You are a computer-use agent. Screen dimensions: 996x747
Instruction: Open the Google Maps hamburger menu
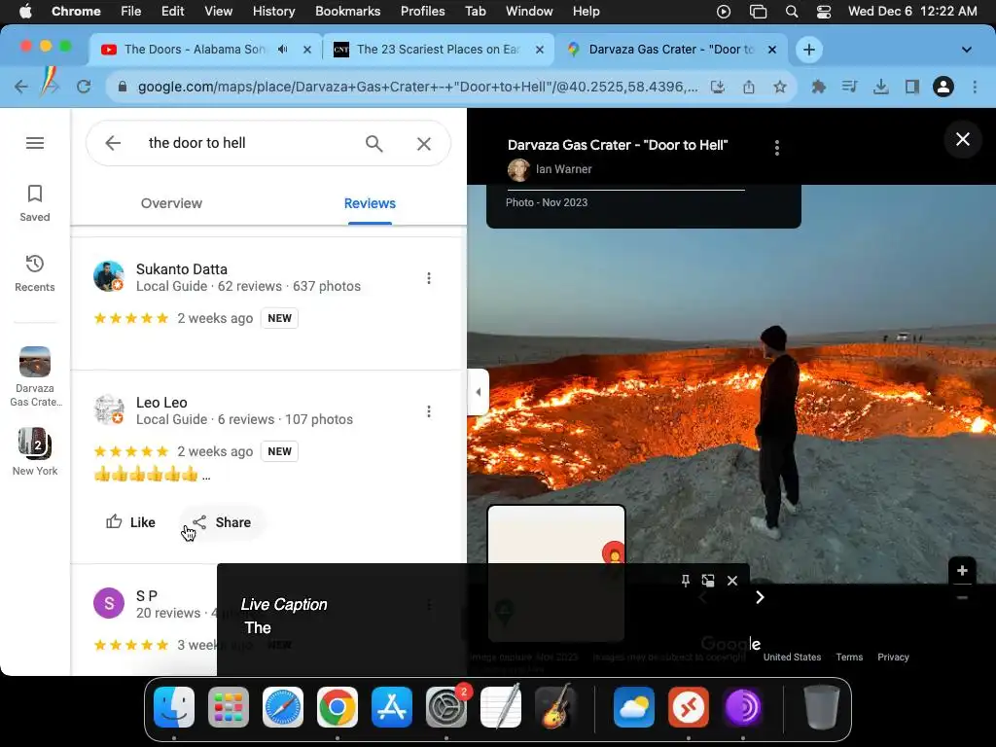(x=35, y=143)
